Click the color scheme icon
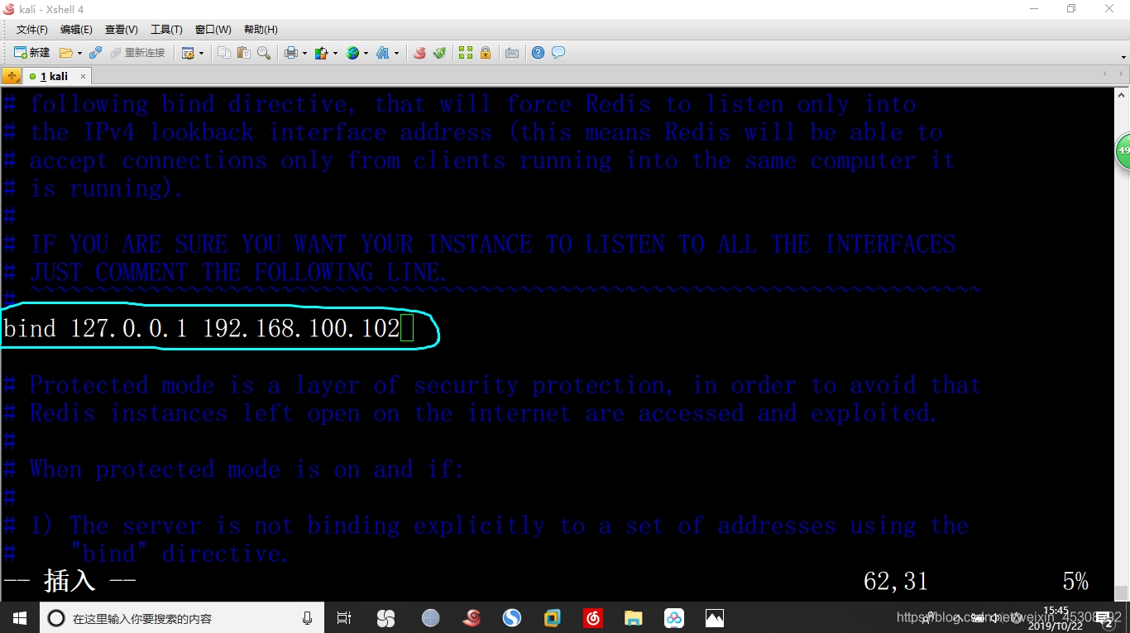The height and width of the screenshot is (633, 1130). [321, 53]
